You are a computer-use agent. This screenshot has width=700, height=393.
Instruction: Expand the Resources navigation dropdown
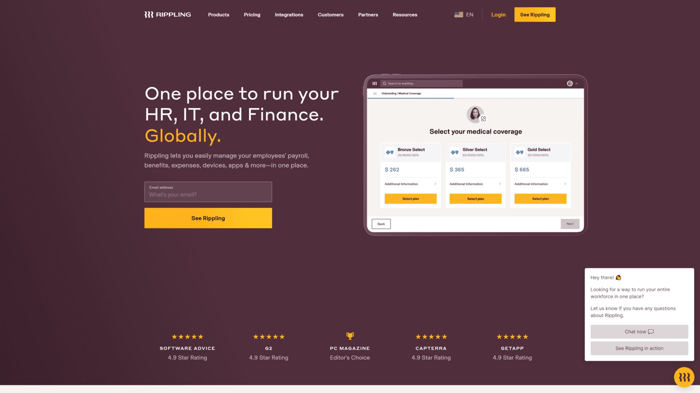[x=405, y=15]
